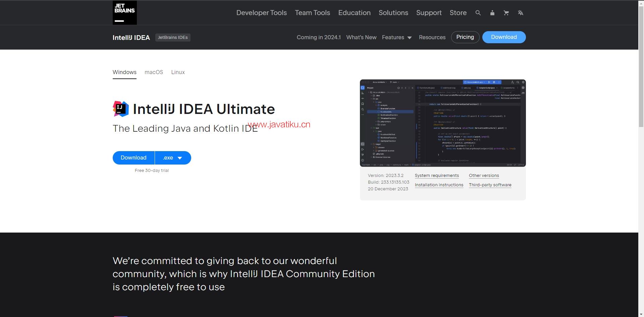Switch to the Linux tab
Image resolution: width=644 pixels, height=317 pixels.
(x=178, y=72)
